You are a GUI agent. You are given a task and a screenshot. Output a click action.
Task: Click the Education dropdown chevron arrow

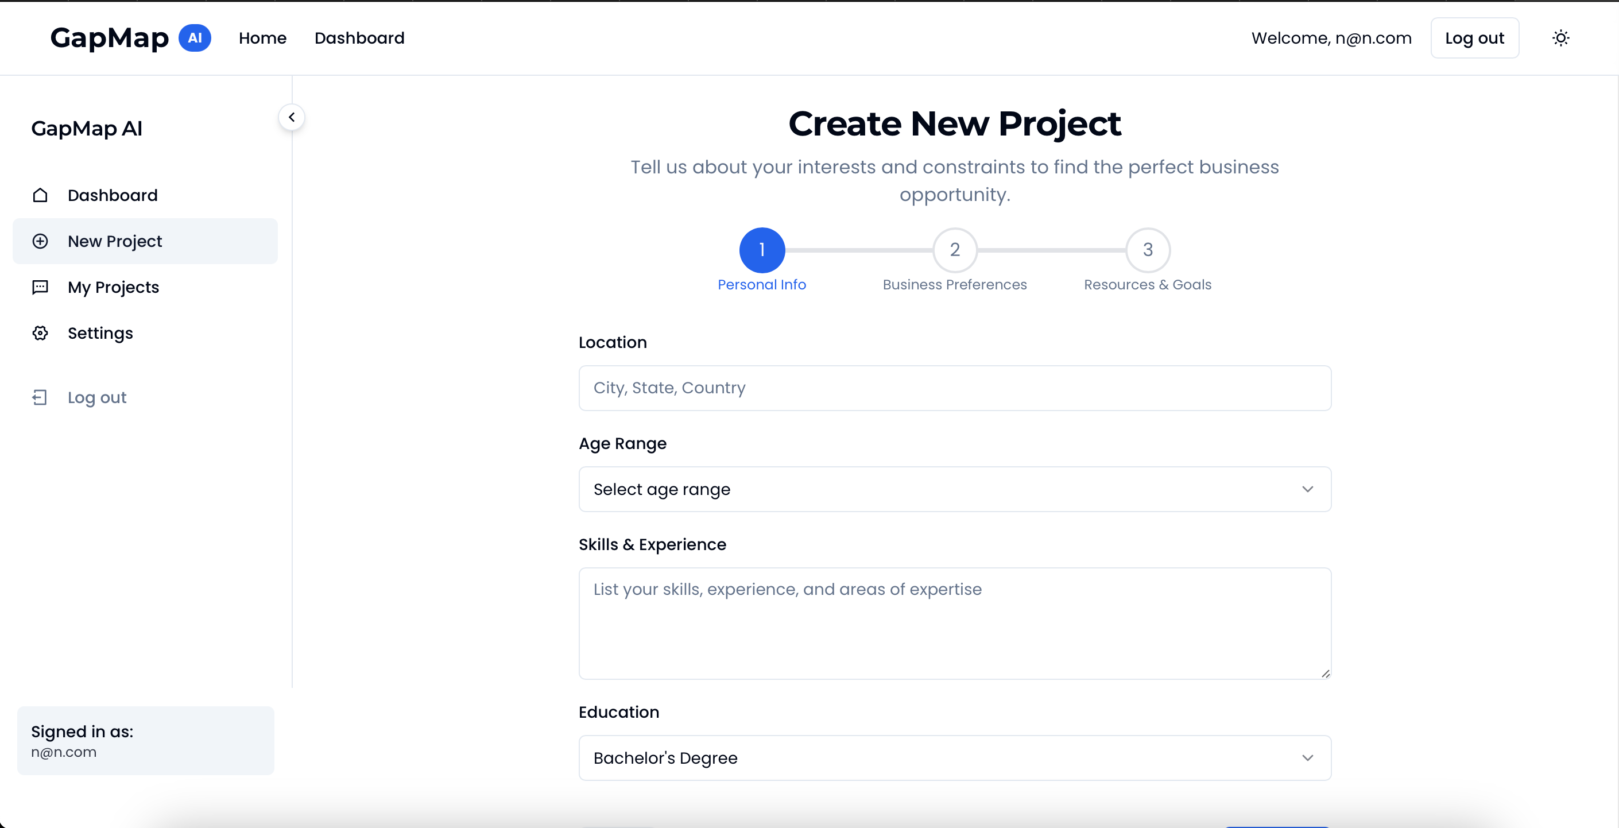click(x=1308, y=758)
